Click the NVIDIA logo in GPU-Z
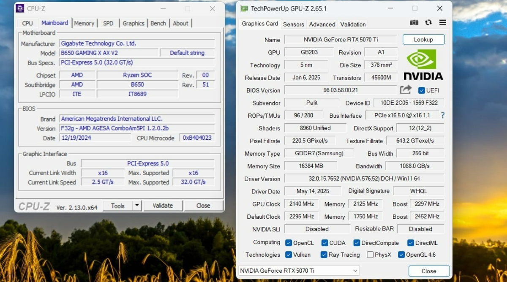The image size is (507, 282). [423, 65]
